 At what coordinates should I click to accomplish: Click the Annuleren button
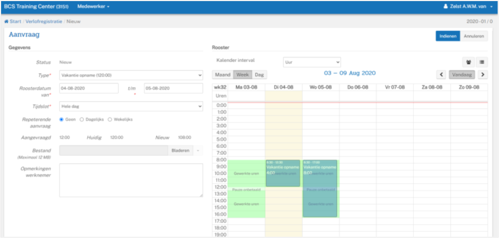tap(474, 36)
